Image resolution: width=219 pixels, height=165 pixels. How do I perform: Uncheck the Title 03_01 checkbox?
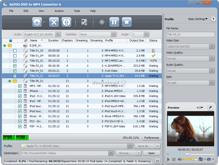click(x=15, y=66)
